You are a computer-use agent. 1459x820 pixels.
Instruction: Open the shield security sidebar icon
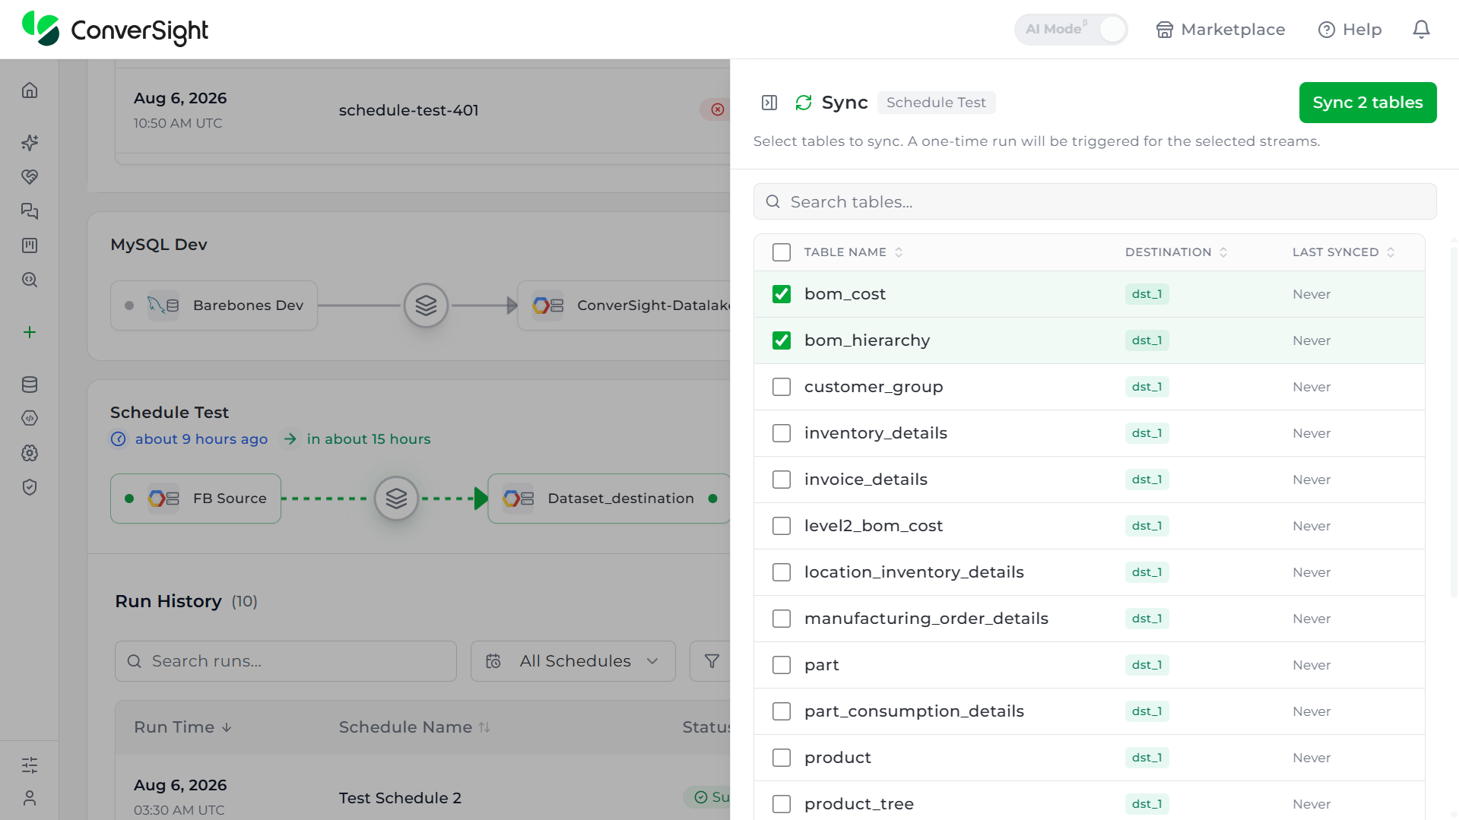click(30, 487)
